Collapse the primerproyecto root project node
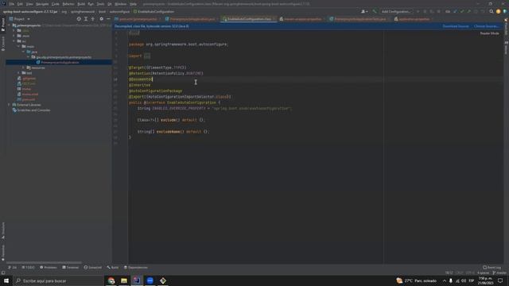The height and width of the screenshot is (286, 509). 10,25
